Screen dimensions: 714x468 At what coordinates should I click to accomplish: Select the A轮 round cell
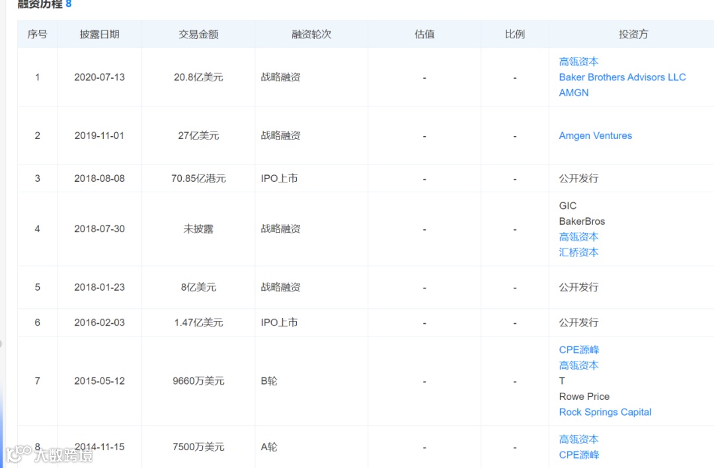click(x=268, y=447)
